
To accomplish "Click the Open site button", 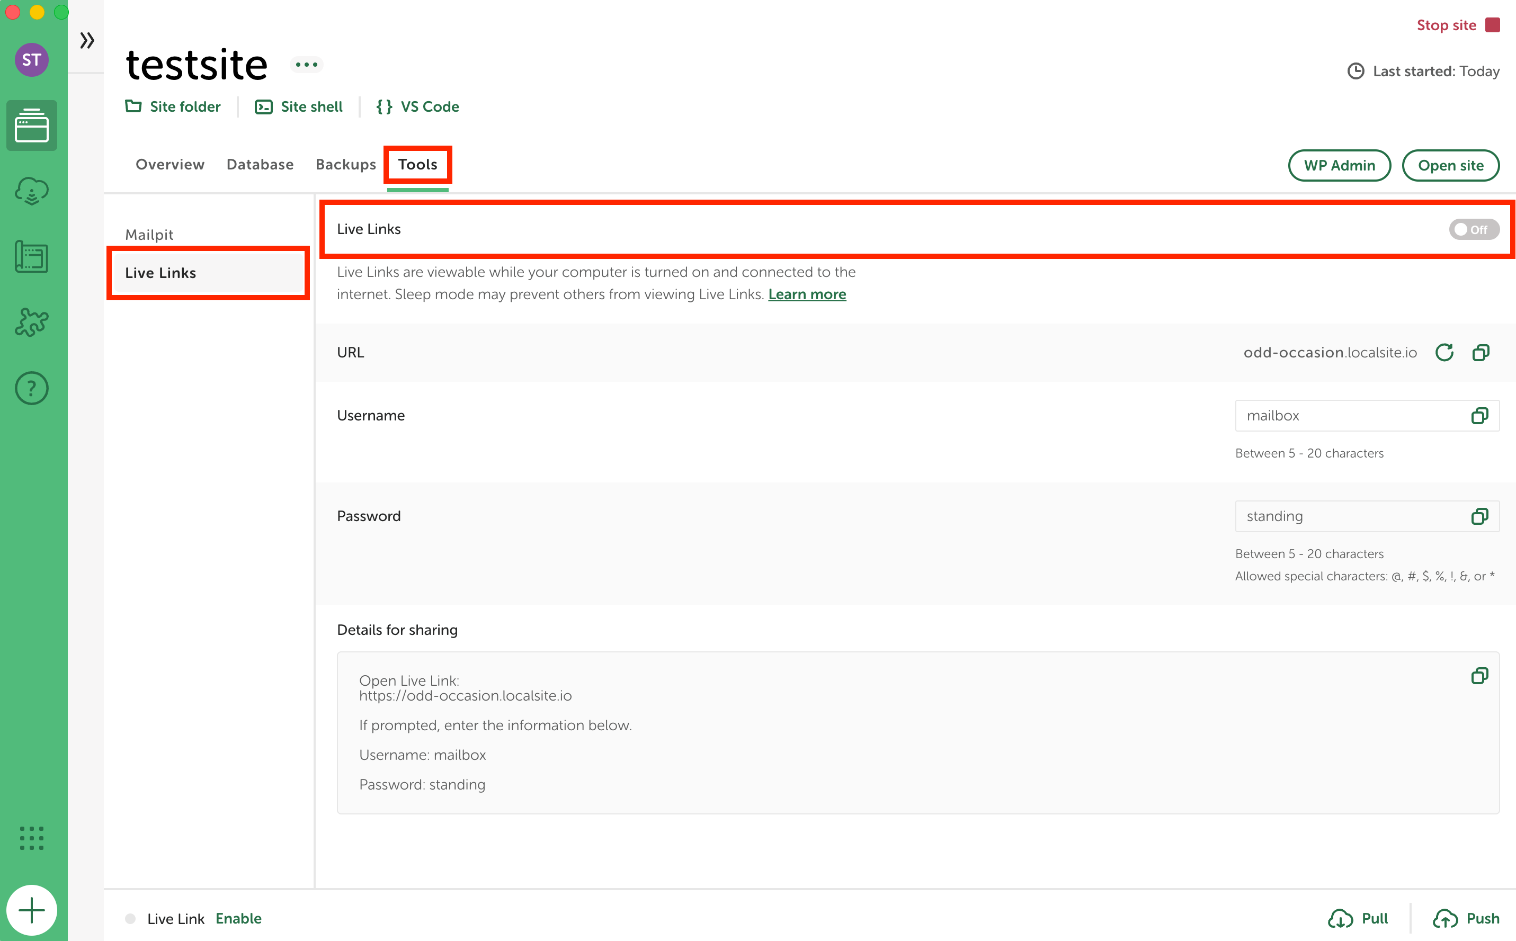I will (x=1451, y=166).
